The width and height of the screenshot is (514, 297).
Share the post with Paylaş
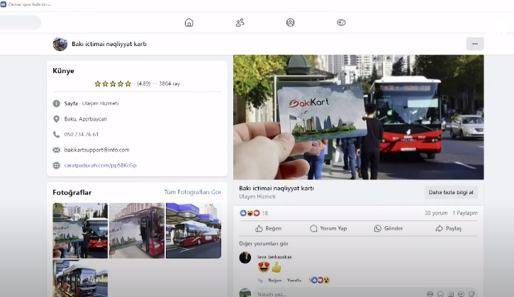tap(448, 228)
